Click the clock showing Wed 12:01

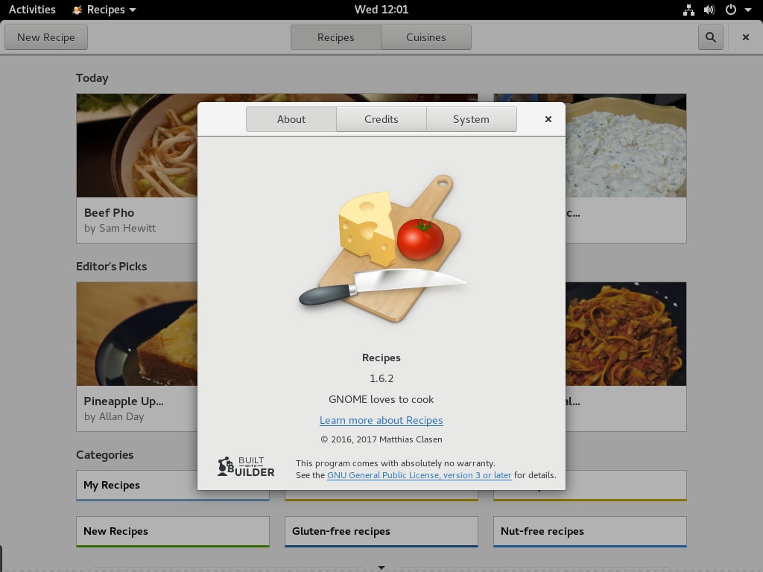tap(381, 10)
